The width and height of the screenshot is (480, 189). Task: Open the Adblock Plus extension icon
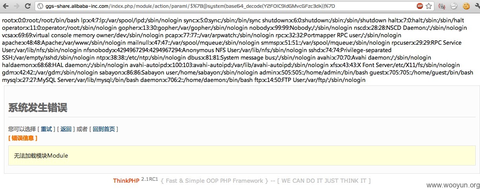(x=420, y=6)
